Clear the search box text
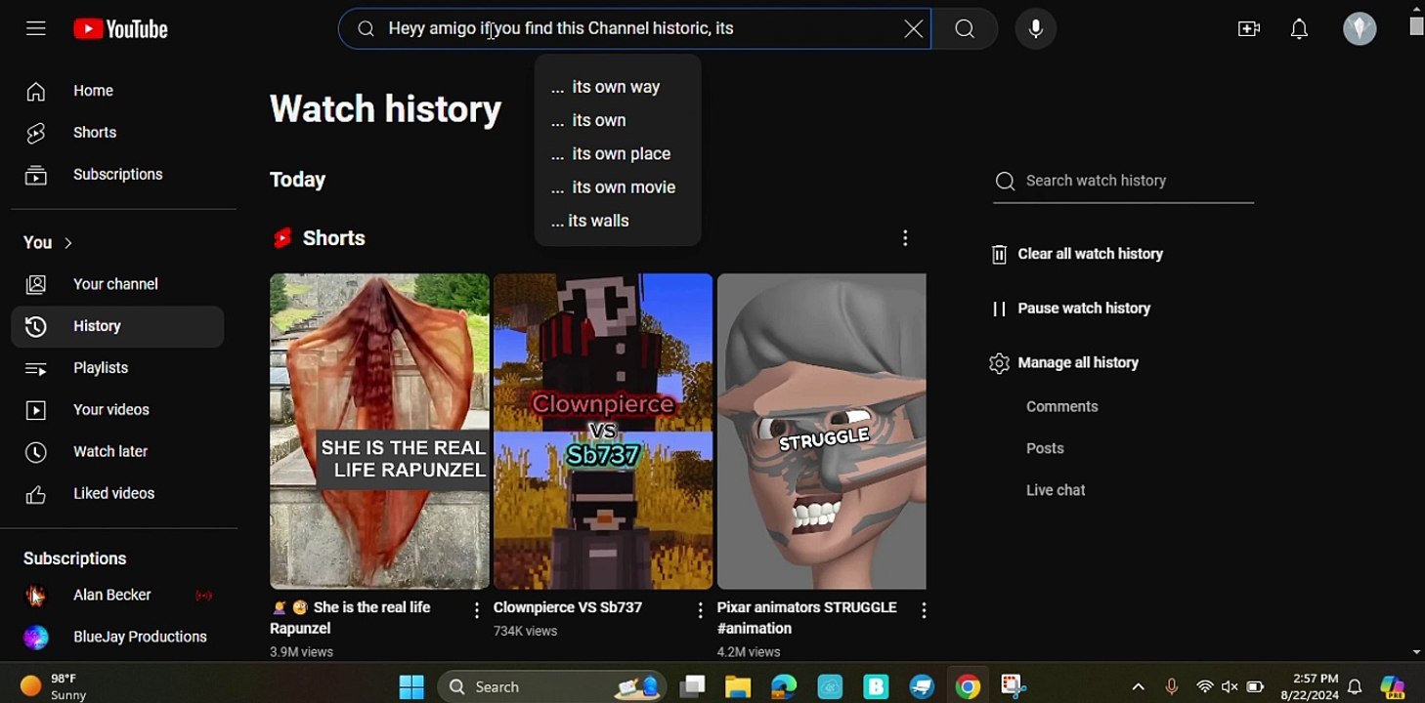This screenshot has height=703, width=1425. pos(913,29)
